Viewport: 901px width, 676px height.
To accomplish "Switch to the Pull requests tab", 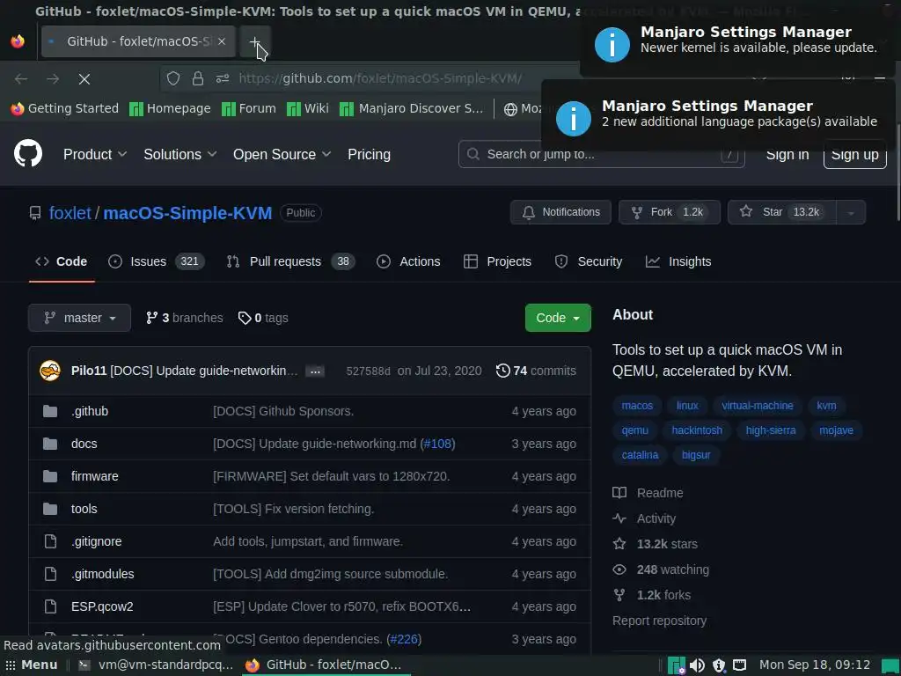I will click(x=290, y=261).
